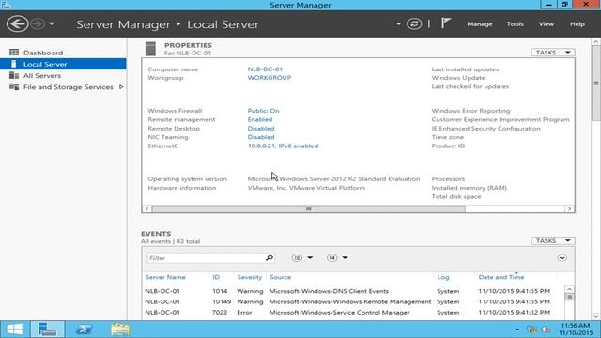Open the Tools menu
Image resolution: width=601 pixels, height=338 pixels.
[515, 24]
